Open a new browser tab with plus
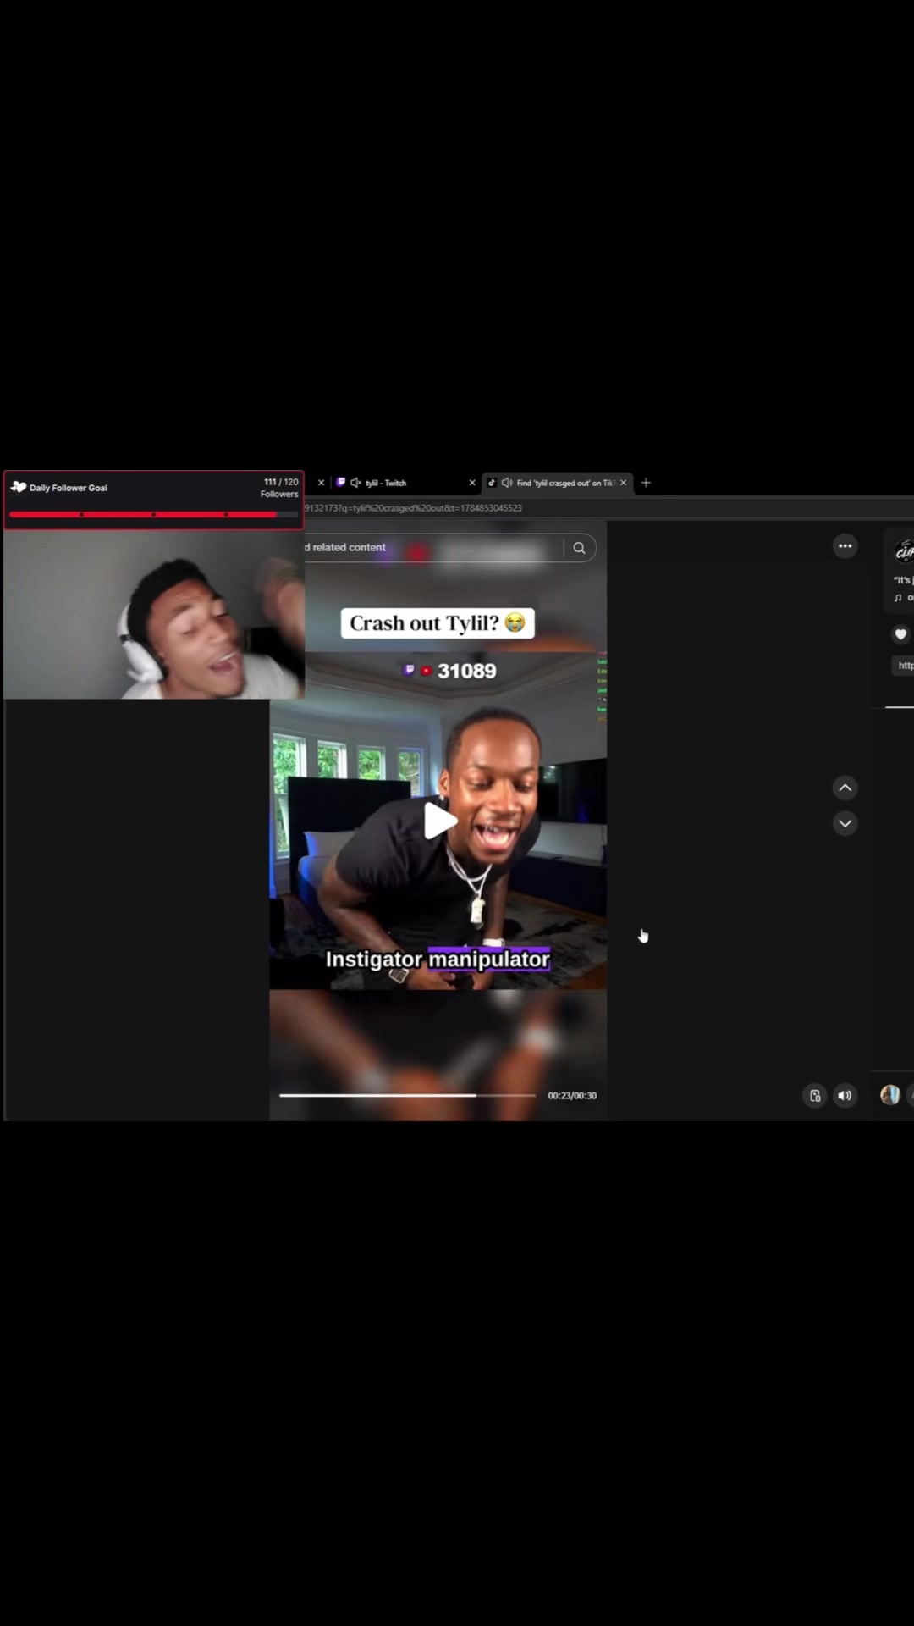The height and width of the screenshot is (1626, 914). (x=646, y=483)
